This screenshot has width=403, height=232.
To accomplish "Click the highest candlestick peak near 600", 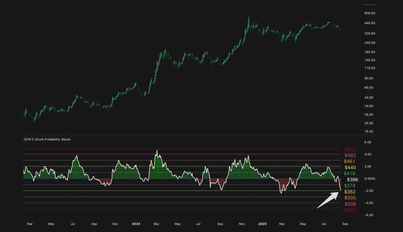I will click(249, 16).
